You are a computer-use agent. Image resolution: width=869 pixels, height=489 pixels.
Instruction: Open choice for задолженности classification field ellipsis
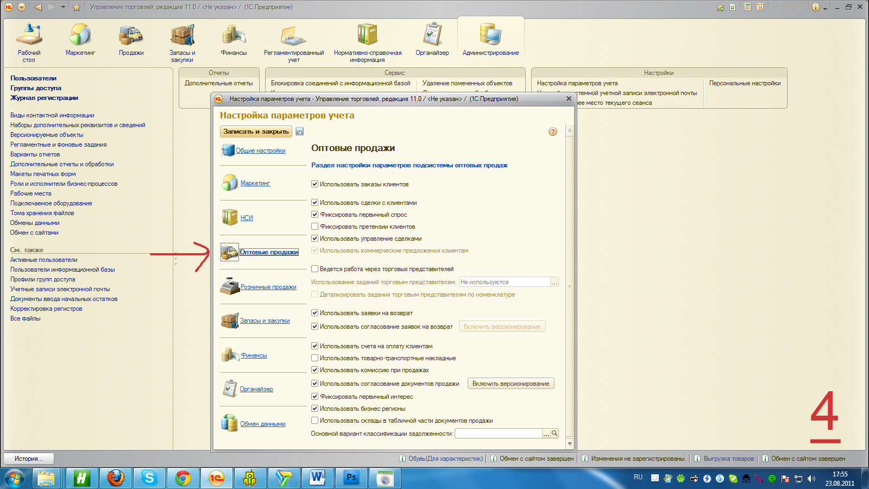546,434
